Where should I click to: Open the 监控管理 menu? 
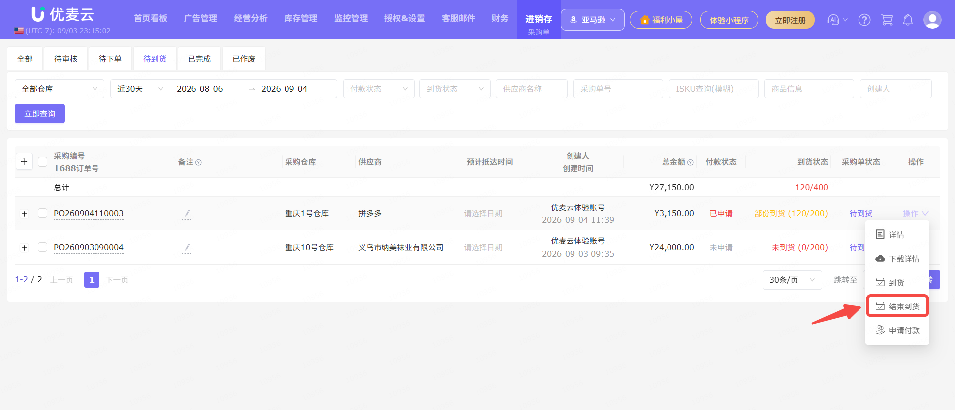(351, 18)
